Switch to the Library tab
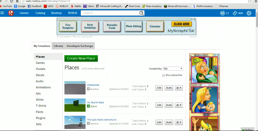 pyautogui.click(x=58, y=46)
